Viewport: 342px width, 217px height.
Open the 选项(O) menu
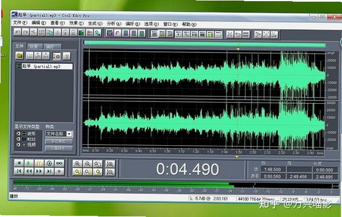click(x=151, y=24)
